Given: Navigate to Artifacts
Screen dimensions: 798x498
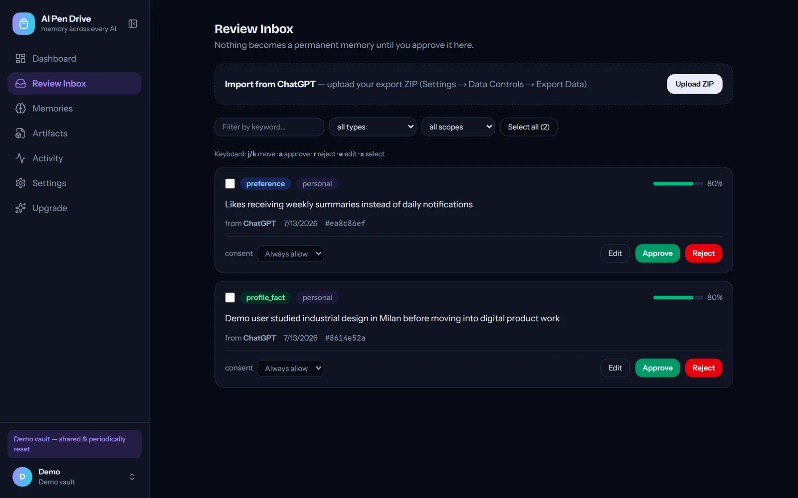Looking at the screenshot, I should click(x=74, y=133).
